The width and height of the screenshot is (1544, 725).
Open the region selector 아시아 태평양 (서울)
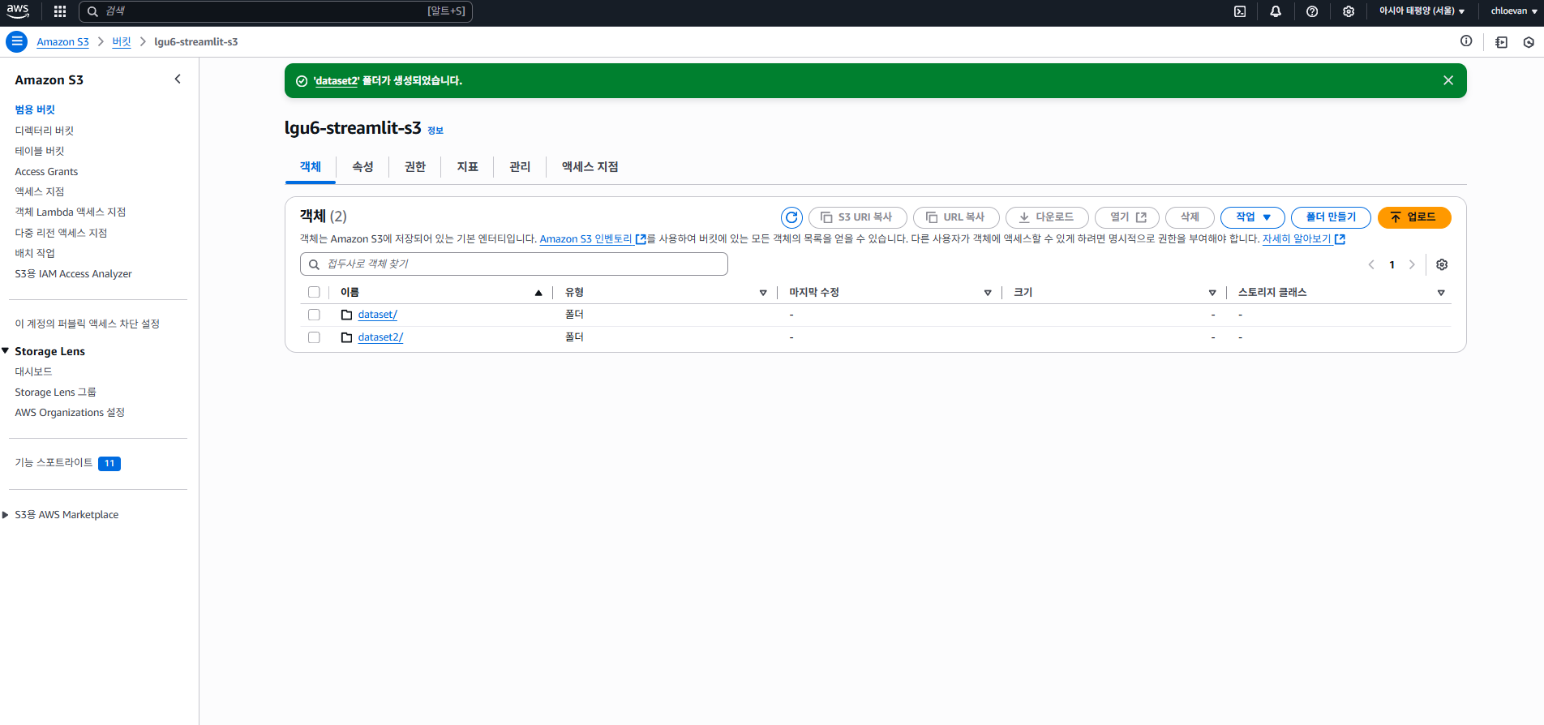tap(1422, 11)
